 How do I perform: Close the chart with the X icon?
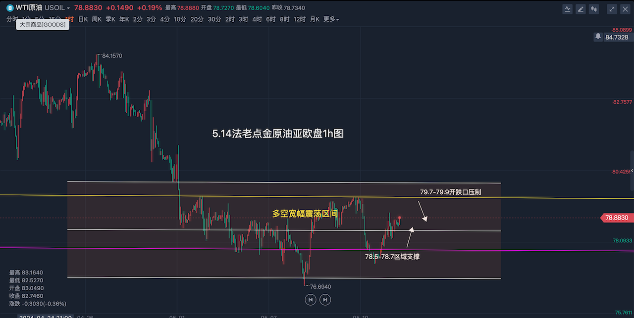click(625, 9)
